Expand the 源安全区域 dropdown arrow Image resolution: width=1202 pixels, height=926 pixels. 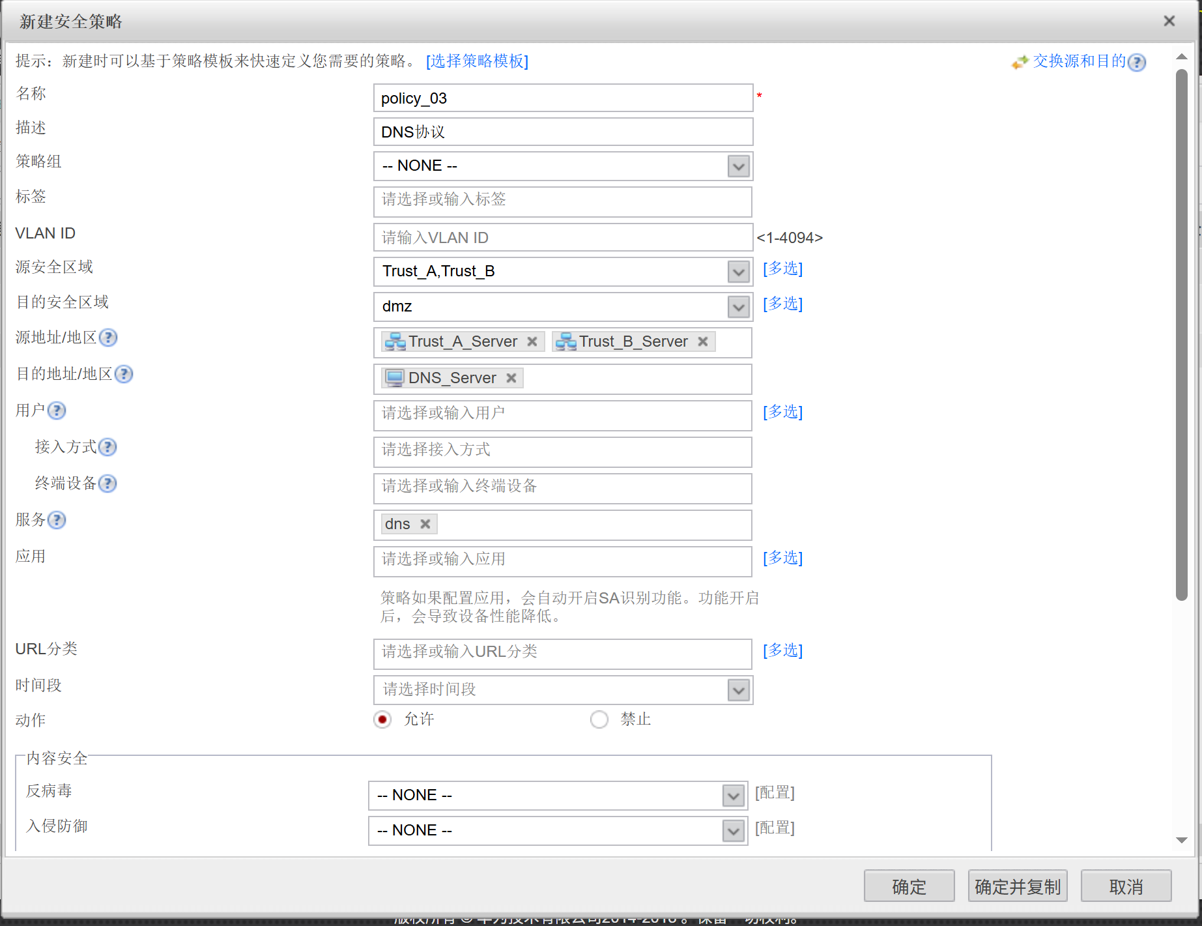(738, 272)
